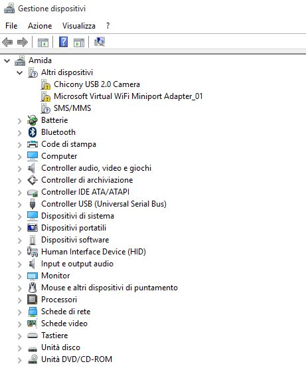306x378 pixels.
Task: Collapse the Amida root node
Action: 7,60
